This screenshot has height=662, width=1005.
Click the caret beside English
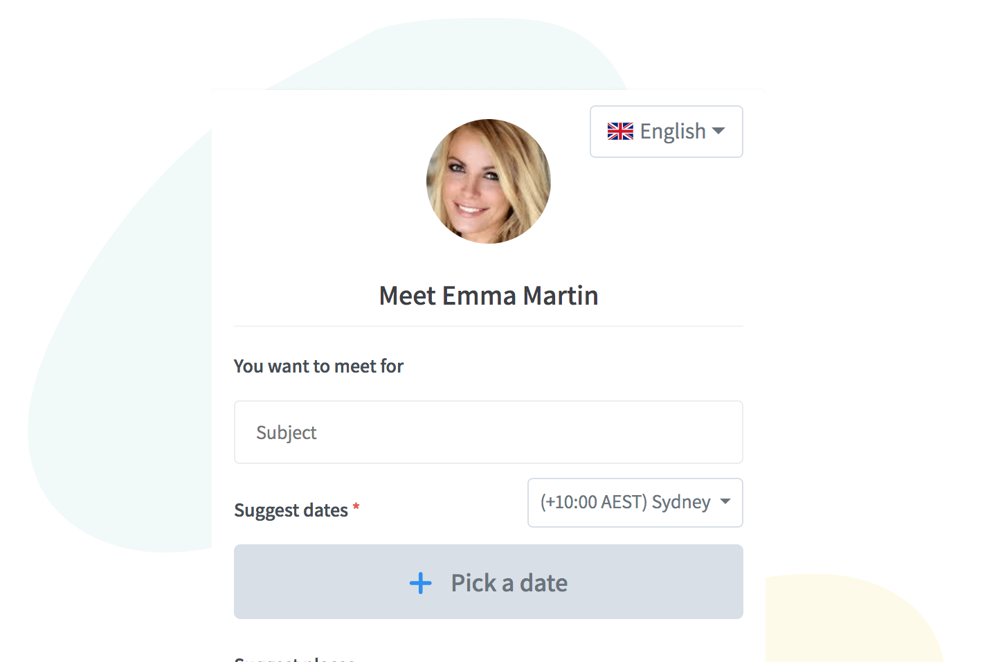(718, 131)
